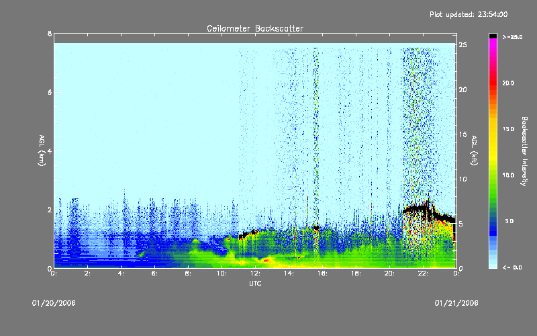Click the black swatch atop the colorbar
Image resolution: width=537 pixels, height=336 pixels.
[x=493, y=36]
